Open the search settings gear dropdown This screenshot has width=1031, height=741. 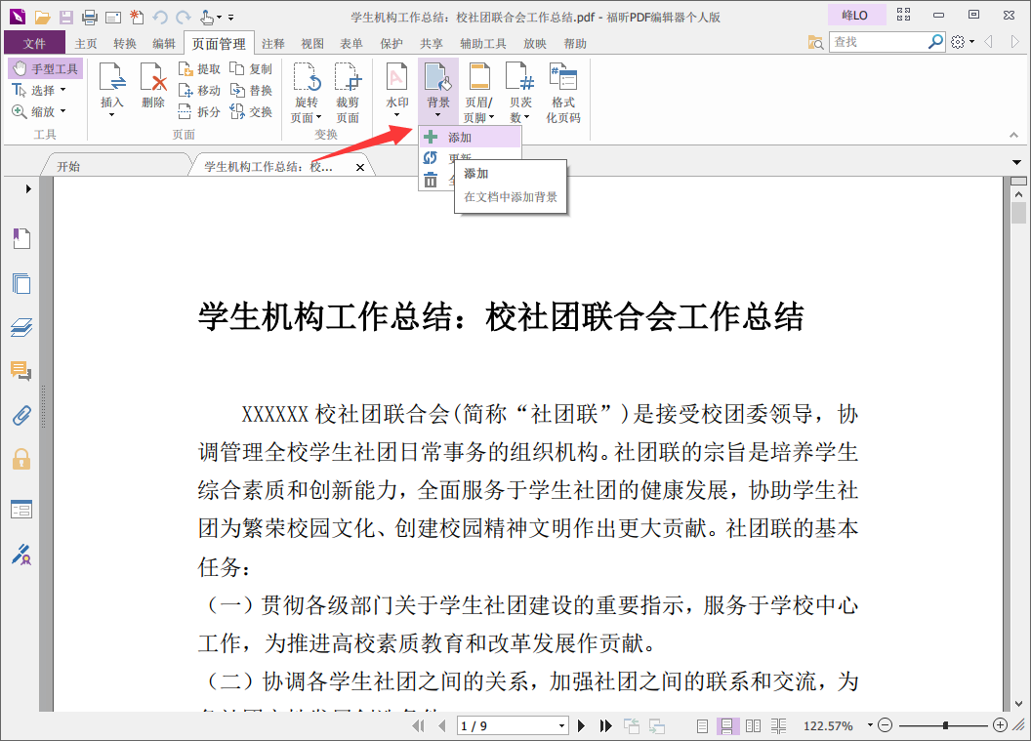point(963,42)
